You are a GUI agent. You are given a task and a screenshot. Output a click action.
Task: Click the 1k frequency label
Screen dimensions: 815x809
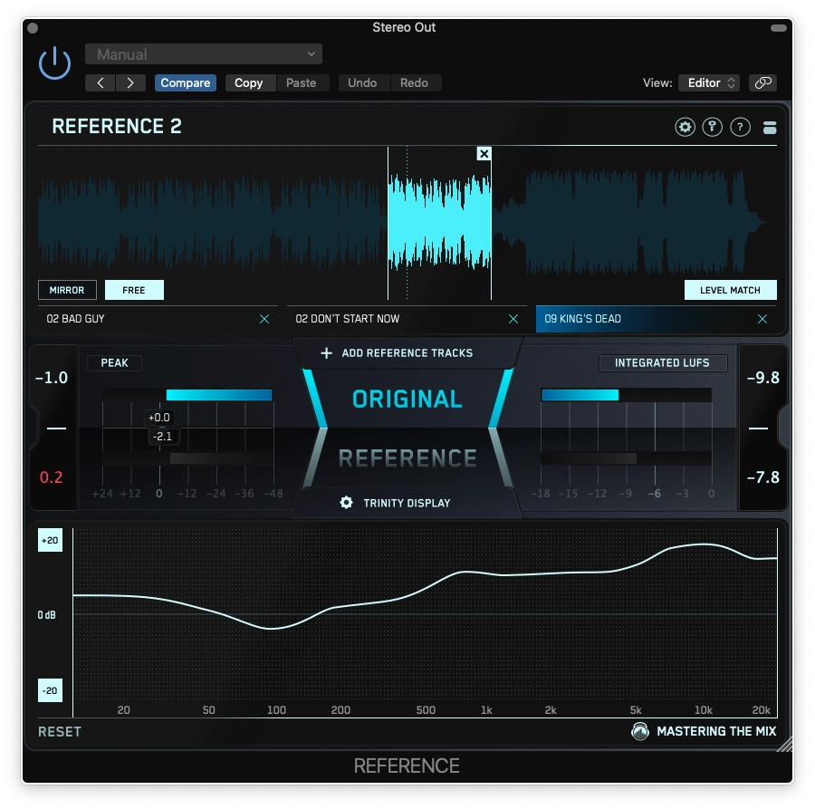point(486,710)
